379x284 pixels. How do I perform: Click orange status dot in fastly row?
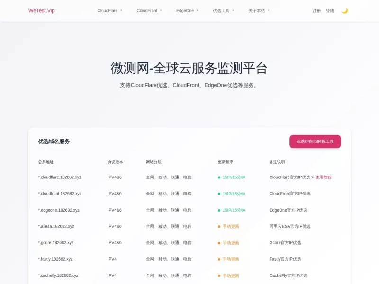point(219,259)
